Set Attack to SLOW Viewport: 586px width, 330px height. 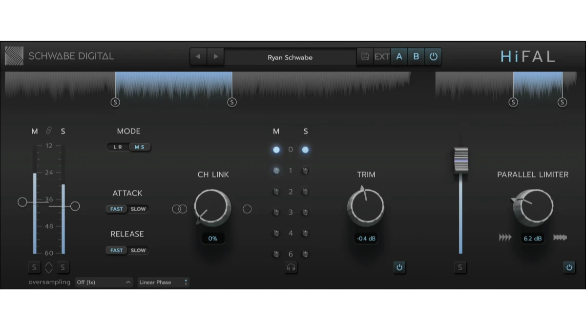[138, 209]
